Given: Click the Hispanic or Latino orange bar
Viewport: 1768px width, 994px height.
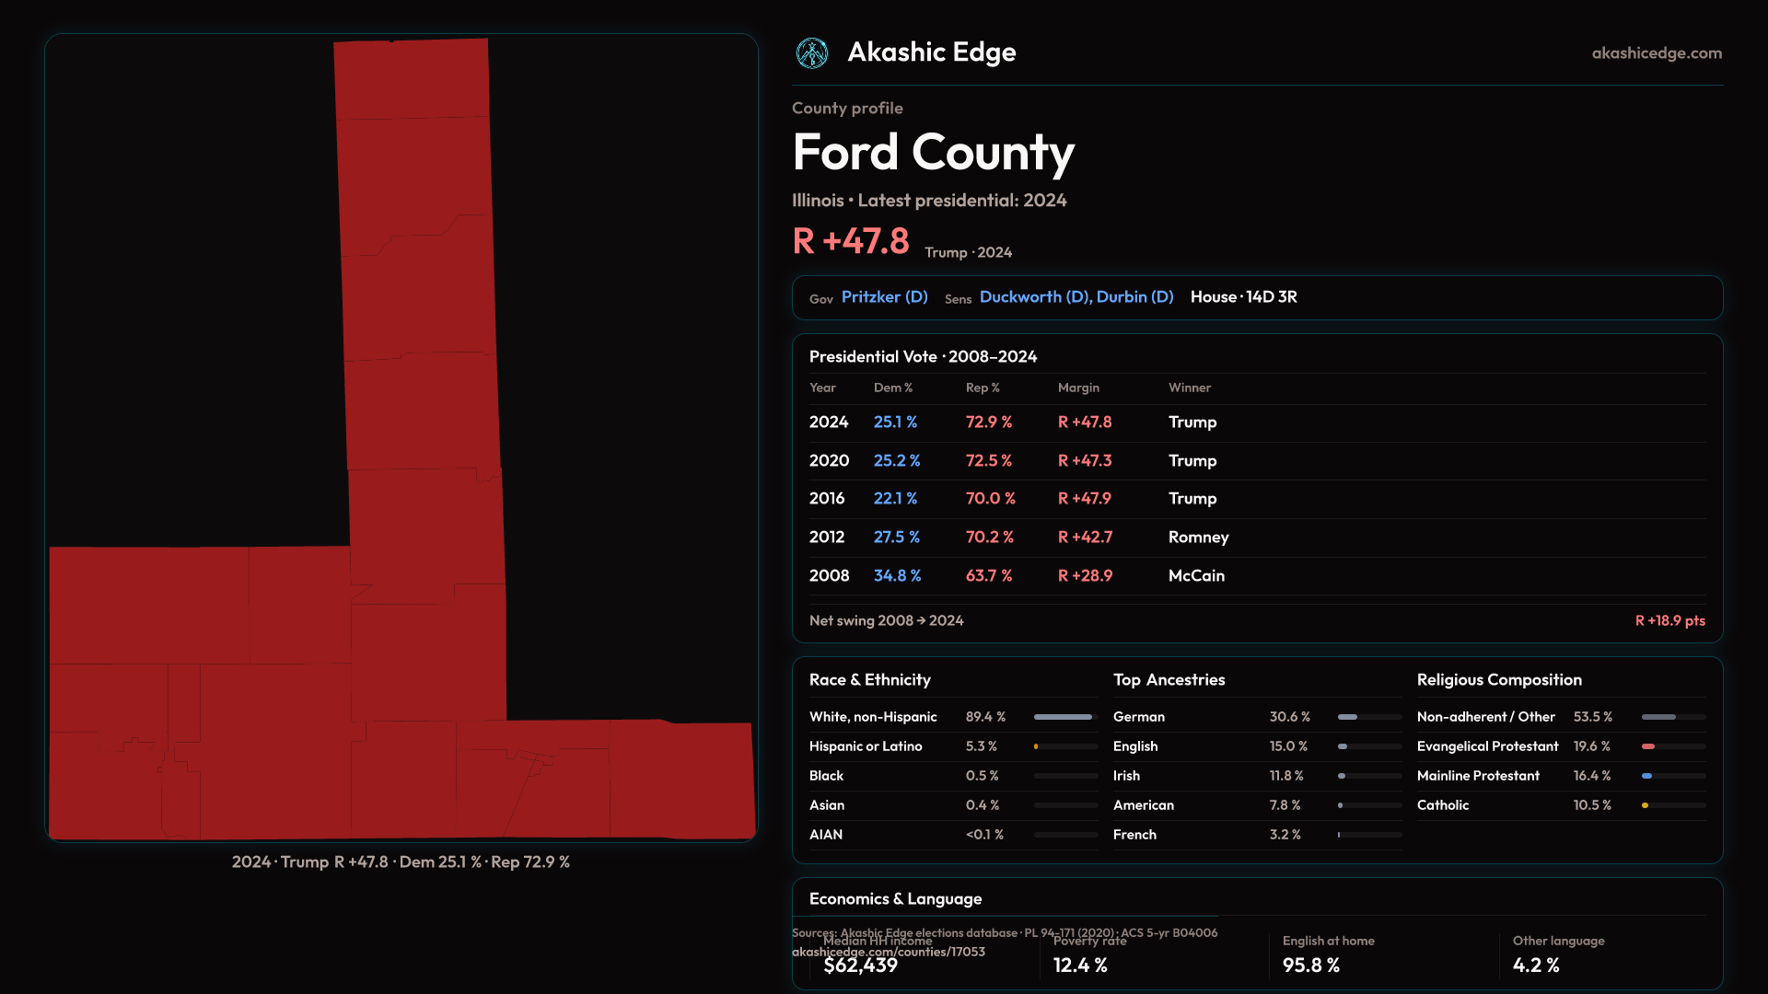Looking at the screenshot, I should pyautogui.click(x=1038, y=746).
